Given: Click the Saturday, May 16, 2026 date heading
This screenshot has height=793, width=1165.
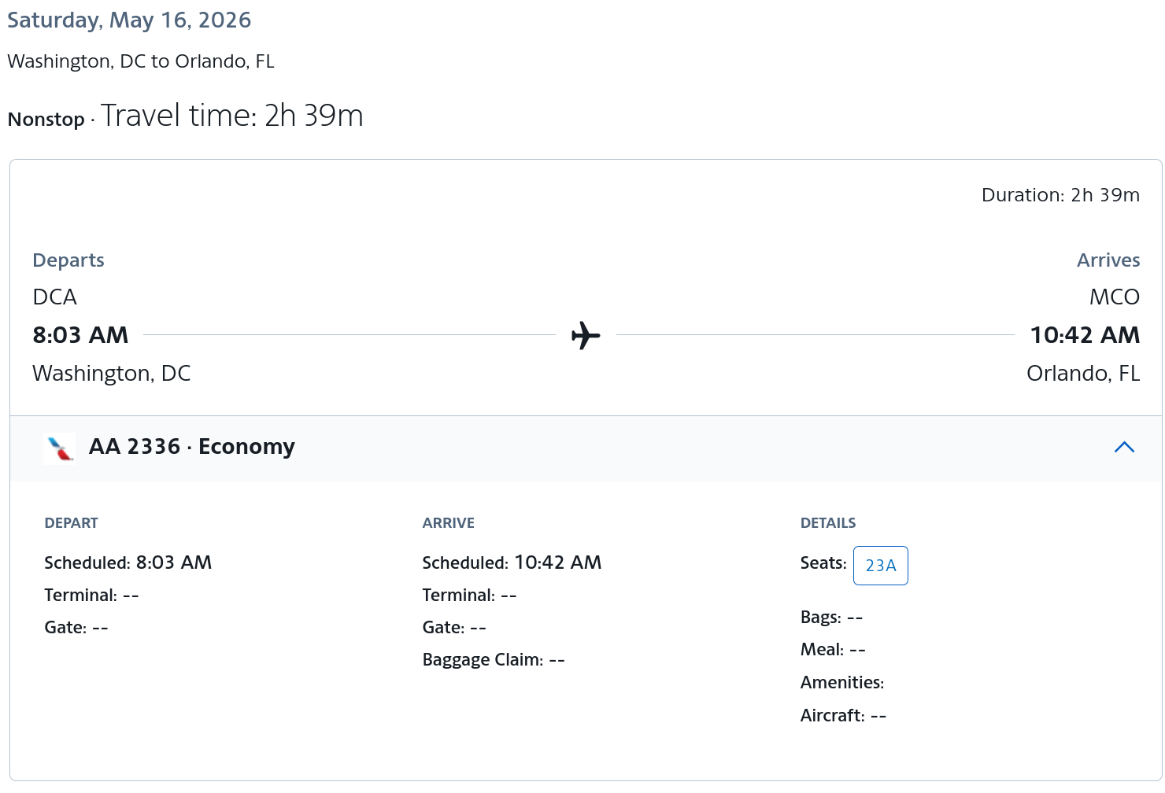Looking at the screenshot, I should [x=129, y=20].
